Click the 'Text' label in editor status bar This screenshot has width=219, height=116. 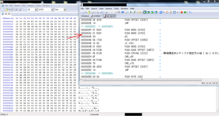203,83
